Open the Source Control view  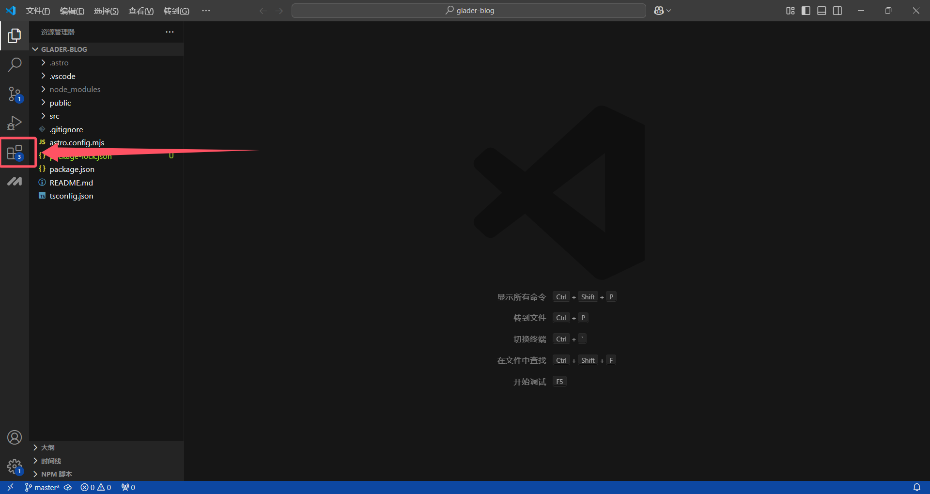click(x=15, y=94)
